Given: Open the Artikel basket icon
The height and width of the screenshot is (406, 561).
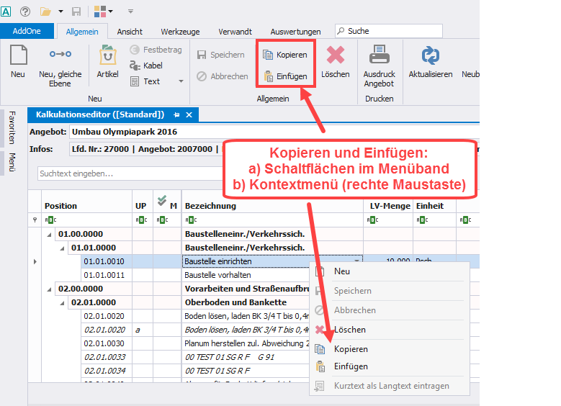Looking at the screenshot, I should (x=107, y=56).
